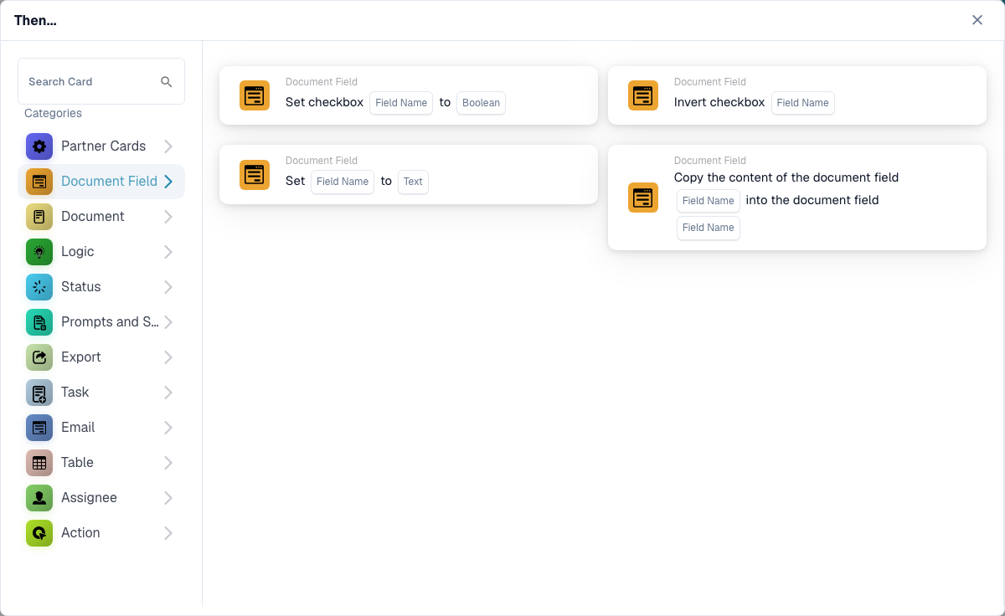1005x616 pixels.
Task: Click the Action category icon
Action: coord(39,533)
